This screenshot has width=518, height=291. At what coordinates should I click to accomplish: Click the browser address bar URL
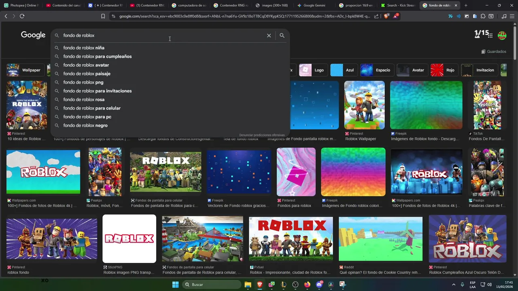244,16
